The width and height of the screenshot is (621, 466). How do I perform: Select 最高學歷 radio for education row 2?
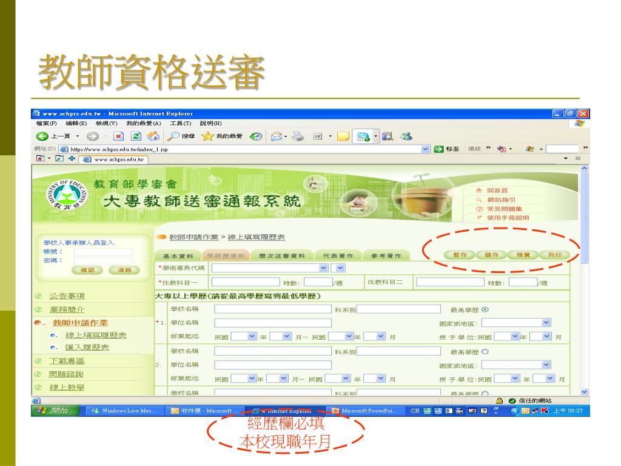tap(485, 351)
